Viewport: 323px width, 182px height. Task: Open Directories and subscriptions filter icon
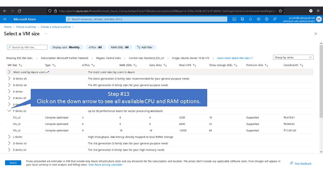243,19
